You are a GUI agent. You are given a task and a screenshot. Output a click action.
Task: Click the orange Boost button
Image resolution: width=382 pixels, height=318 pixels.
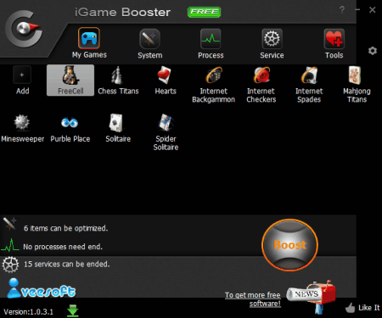point(289,245)
